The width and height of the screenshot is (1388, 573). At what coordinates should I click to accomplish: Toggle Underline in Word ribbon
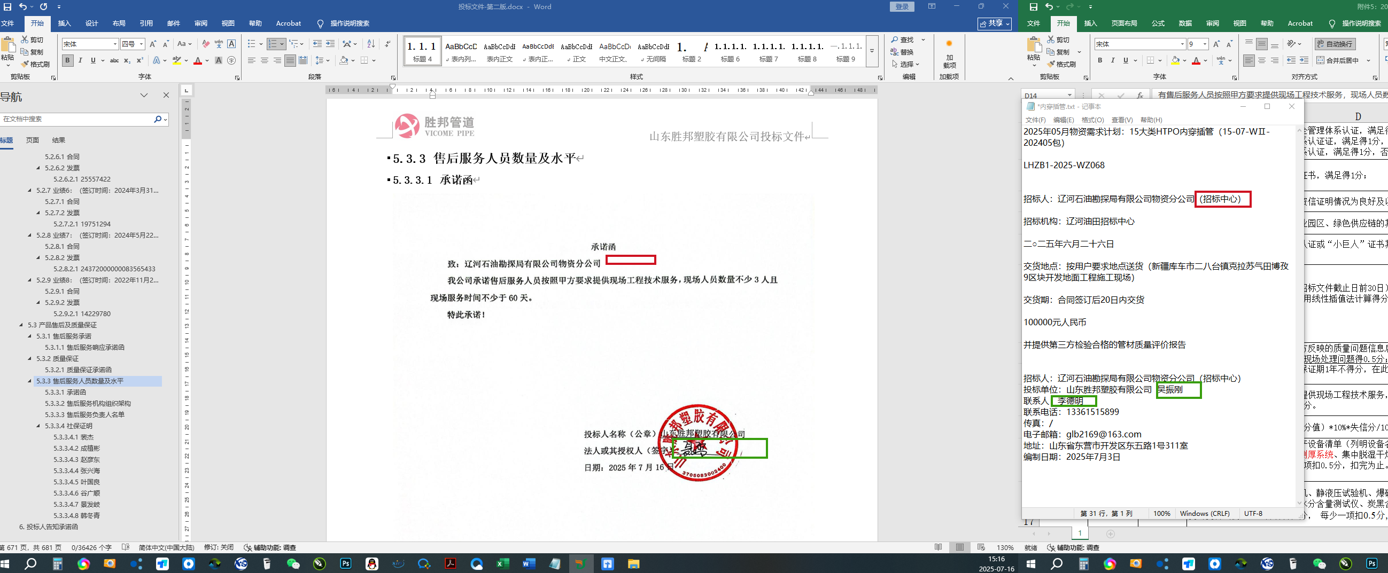click(93, 60)
